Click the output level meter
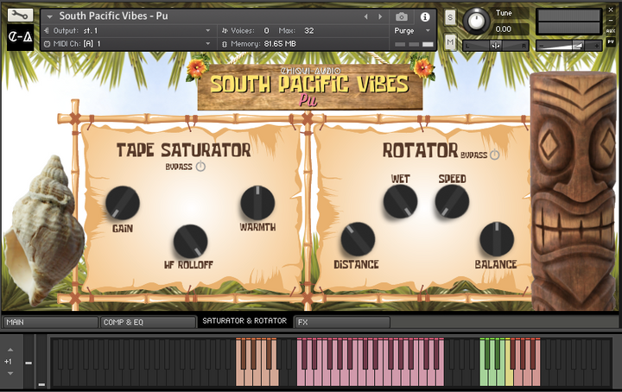The height and width of the screenshot is (392, 622). [568, 22]
